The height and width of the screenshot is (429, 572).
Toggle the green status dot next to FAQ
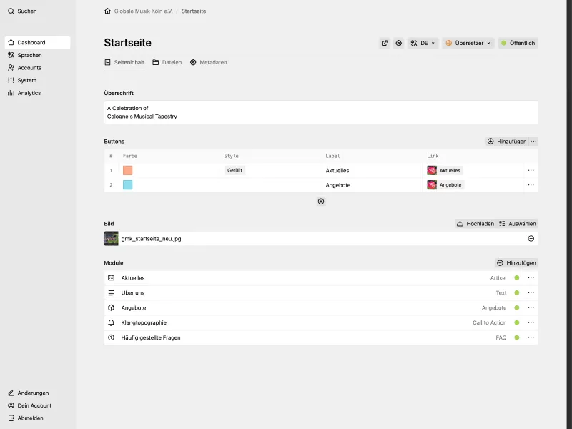coord(516,337)
